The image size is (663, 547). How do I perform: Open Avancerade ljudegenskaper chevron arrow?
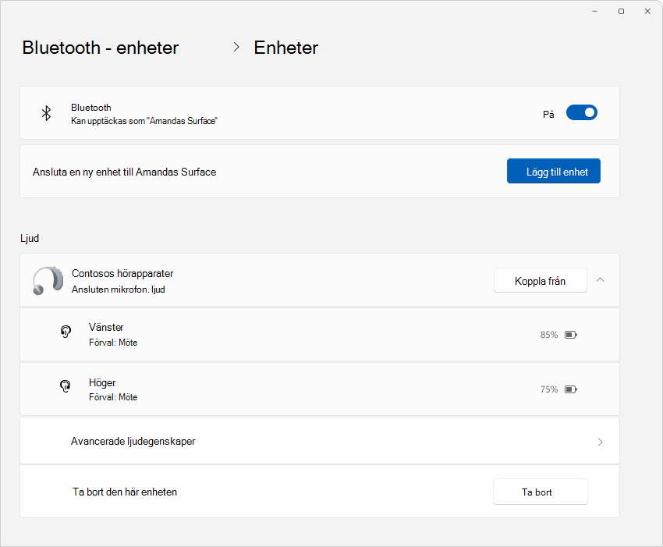(600, 442)
